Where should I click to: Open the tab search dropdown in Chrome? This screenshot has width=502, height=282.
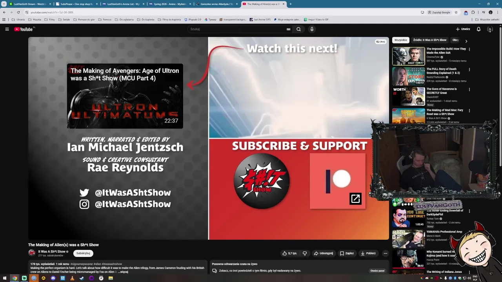[4, 4]
